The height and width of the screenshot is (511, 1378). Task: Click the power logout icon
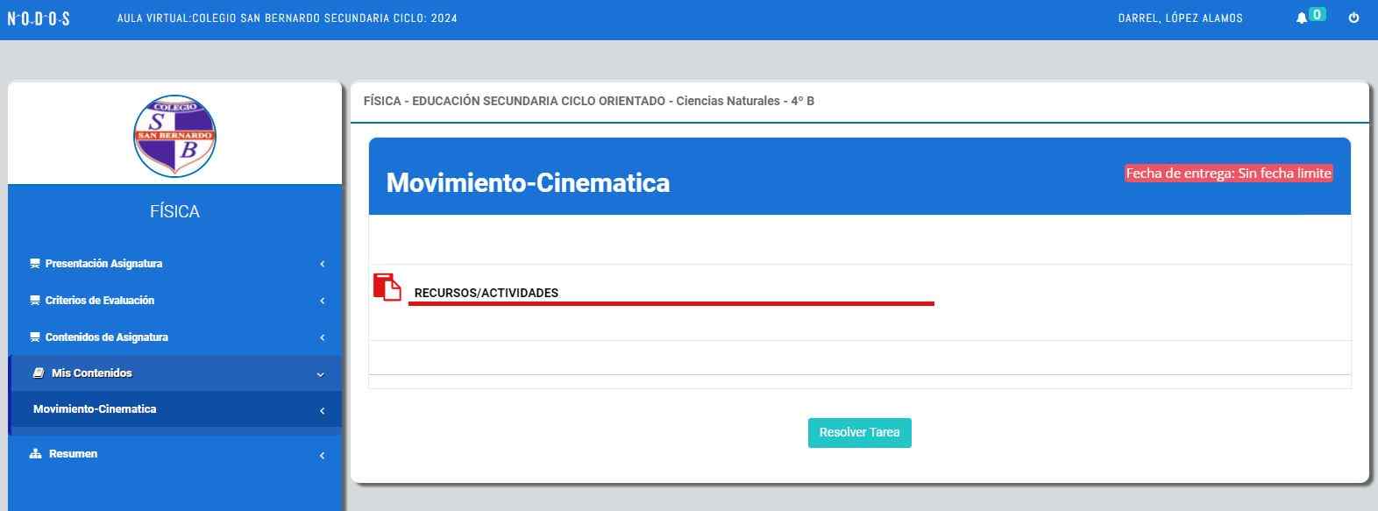click(1353, 18)
